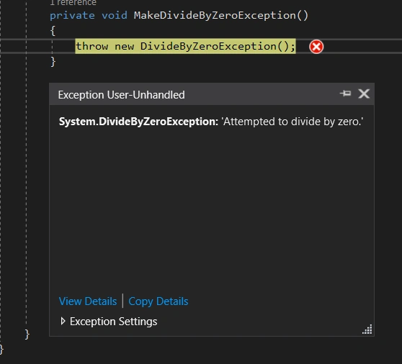This screenshot has width=402, height=364.
Task: Click the 'Attempted to divide by zero.' message
Action: (x=292, y=122)
